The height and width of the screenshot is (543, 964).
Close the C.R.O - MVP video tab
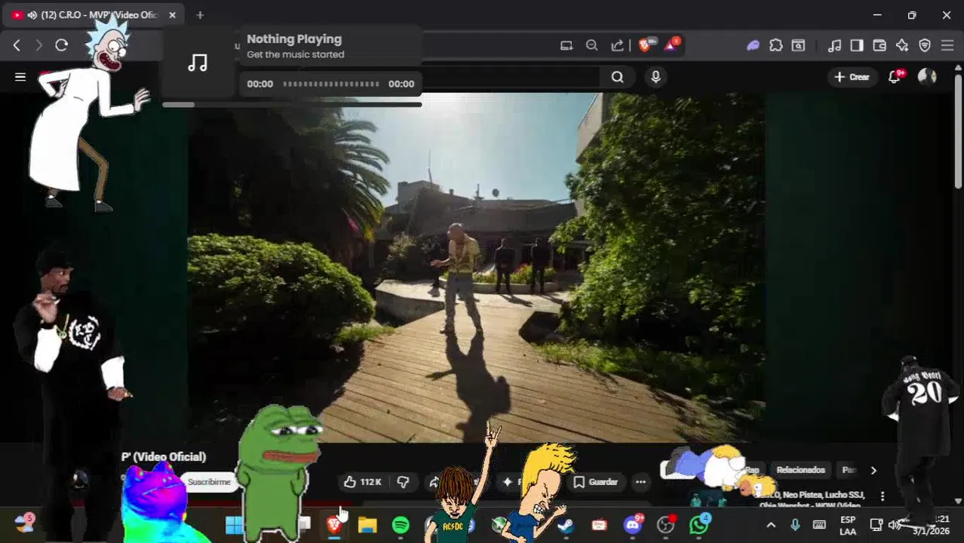[172, 15]
